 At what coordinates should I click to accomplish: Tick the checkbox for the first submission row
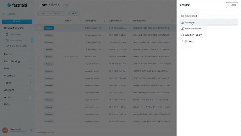[39, 28]
